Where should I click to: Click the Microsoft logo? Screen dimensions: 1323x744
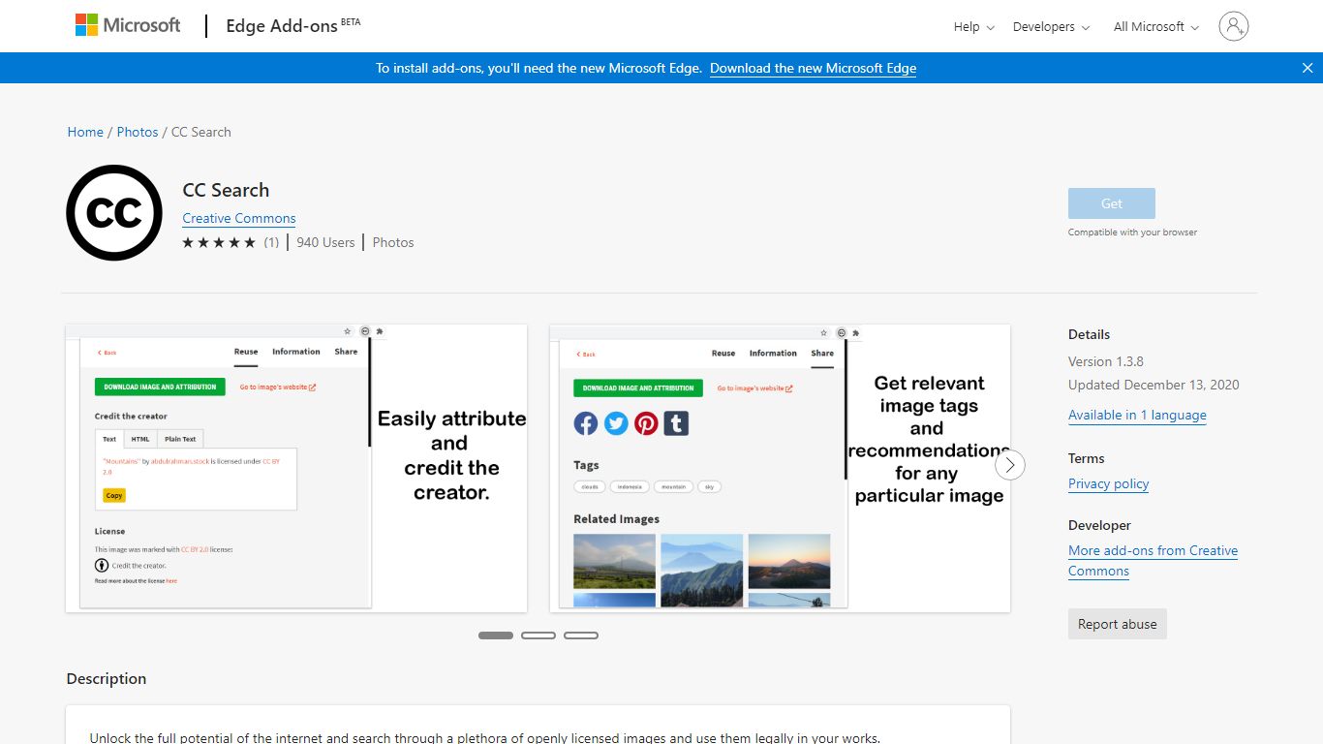click(x=128, y=26)
